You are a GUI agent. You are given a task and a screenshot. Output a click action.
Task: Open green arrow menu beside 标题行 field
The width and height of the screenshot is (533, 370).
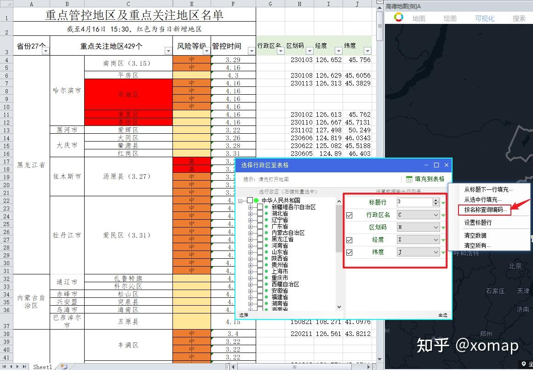point(443,203)
